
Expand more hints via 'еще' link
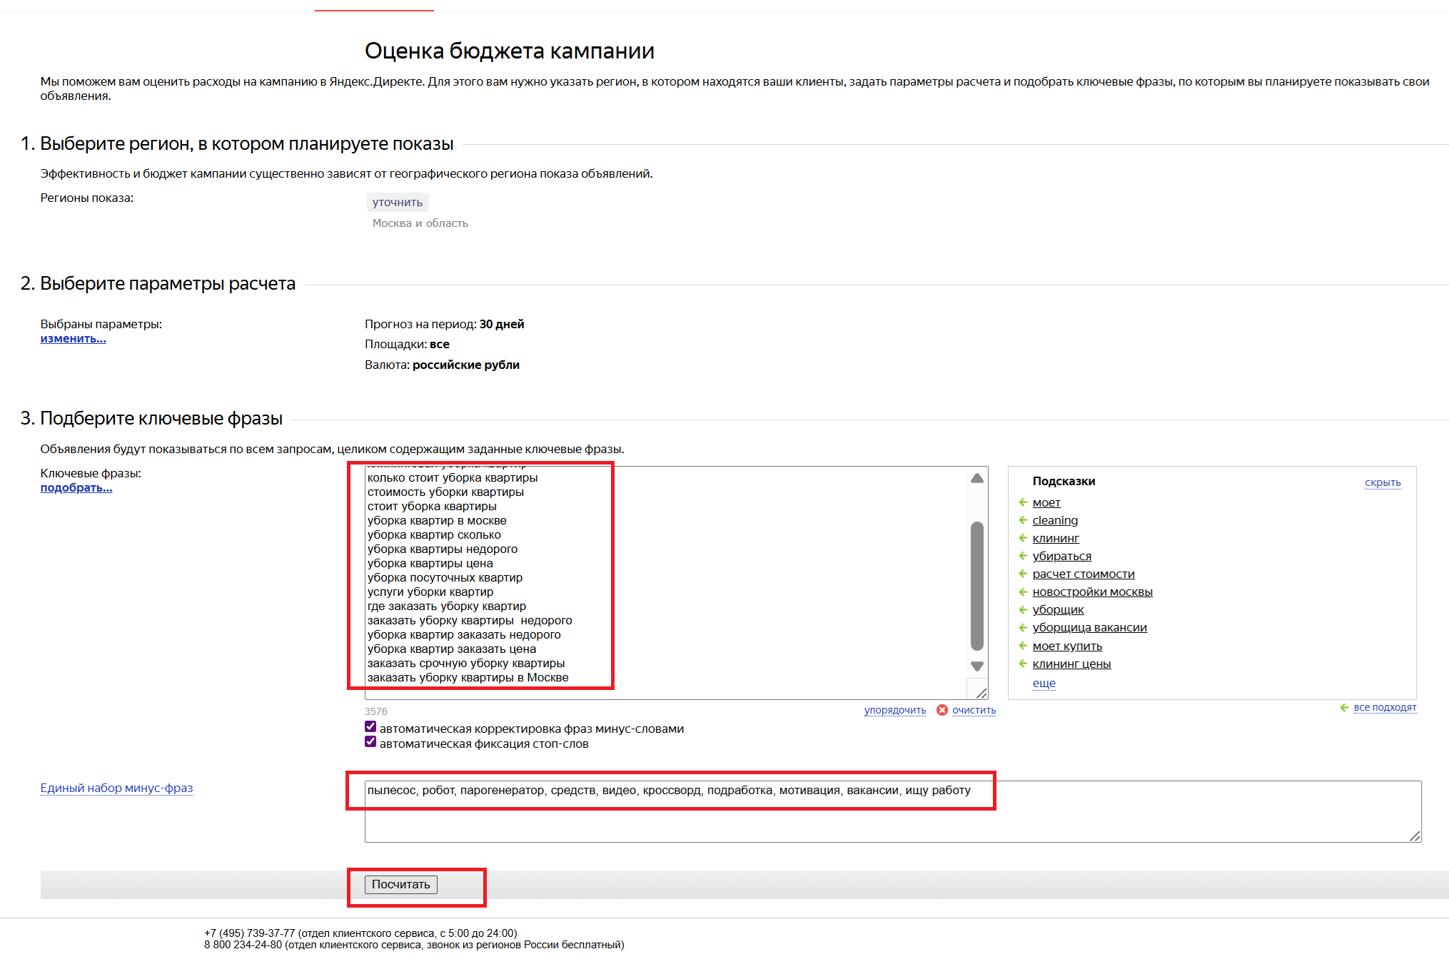click(1044, 683)
